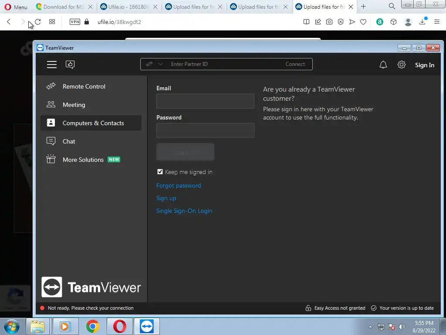Toggle the Opera VPN badge
The image size is (446, 335).
click(75, 22)
